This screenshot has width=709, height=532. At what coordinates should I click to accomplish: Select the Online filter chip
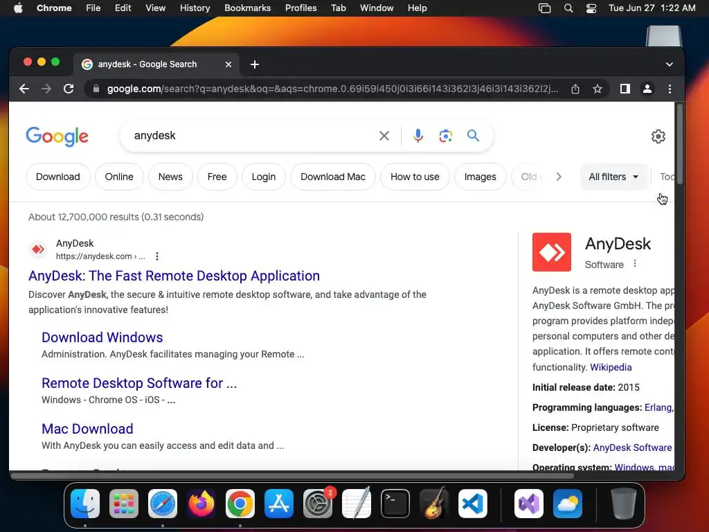pos(119,177)
